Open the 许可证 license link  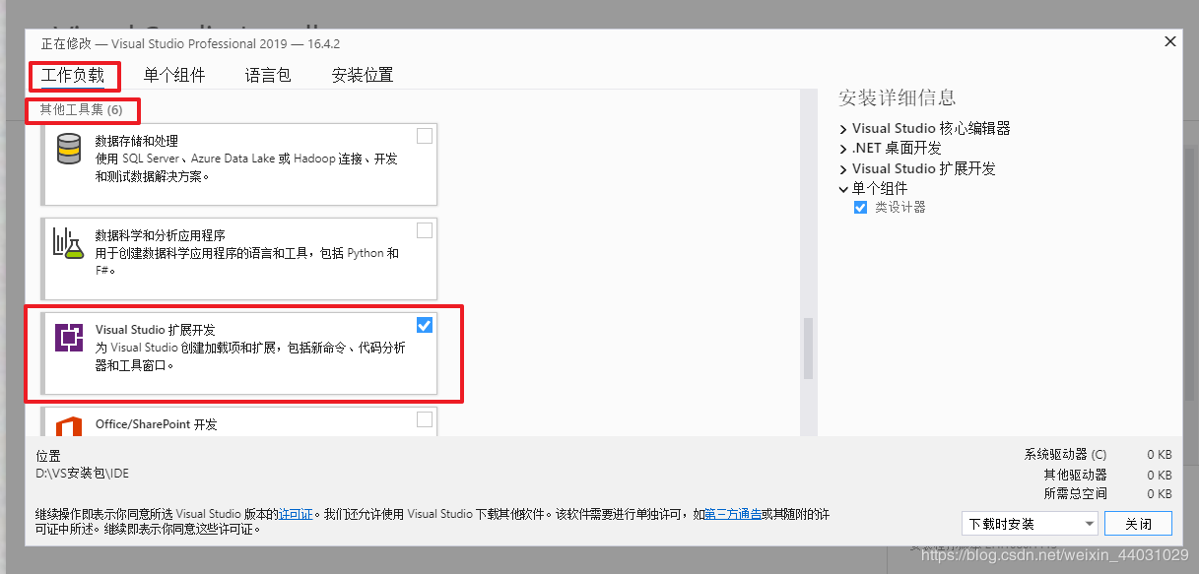296,514
